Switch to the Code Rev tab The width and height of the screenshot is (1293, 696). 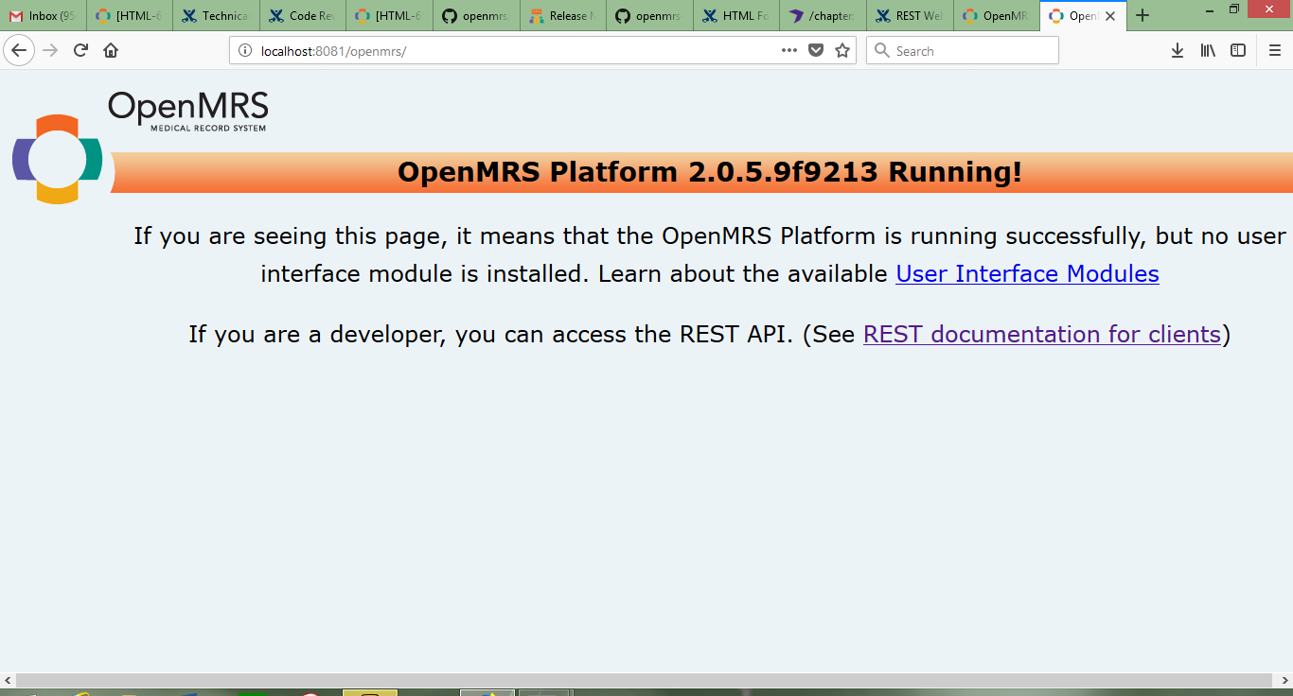(303, 16)
